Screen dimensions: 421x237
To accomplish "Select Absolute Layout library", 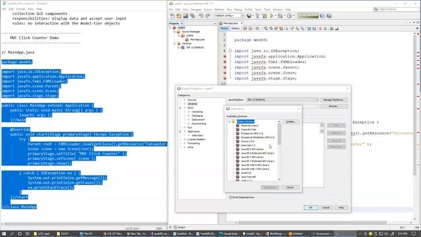I will coord(249,126).
